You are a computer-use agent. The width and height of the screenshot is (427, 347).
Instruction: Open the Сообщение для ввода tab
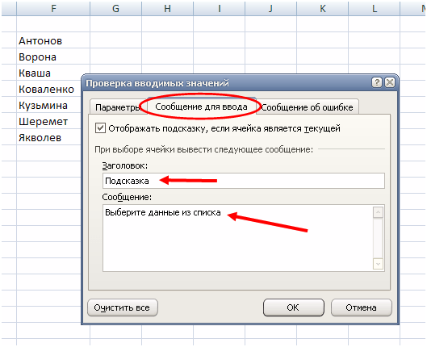tap(201, 107)
